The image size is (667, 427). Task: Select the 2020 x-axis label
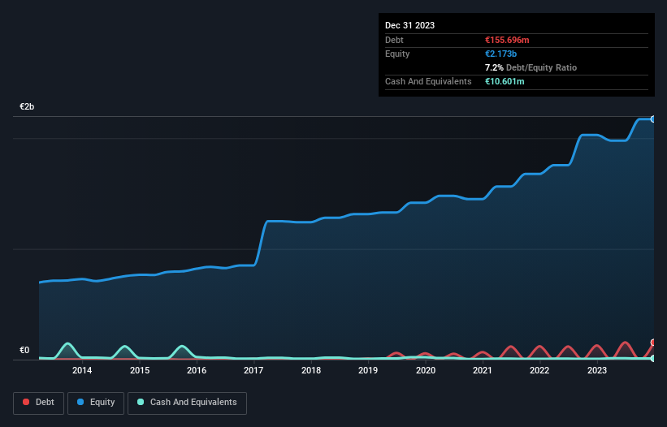point(426,370)
